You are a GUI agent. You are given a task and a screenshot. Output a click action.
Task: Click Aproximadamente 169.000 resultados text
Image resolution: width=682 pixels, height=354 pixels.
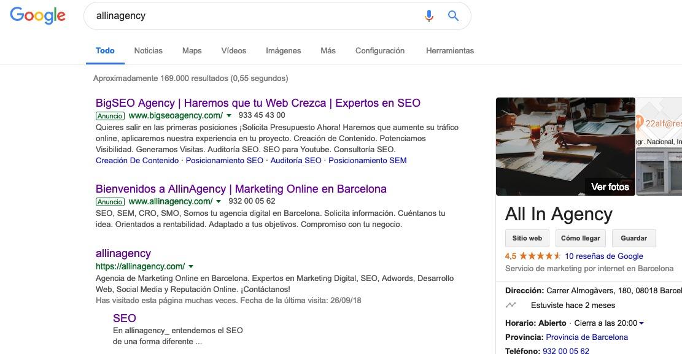click(x=190, y=79)
